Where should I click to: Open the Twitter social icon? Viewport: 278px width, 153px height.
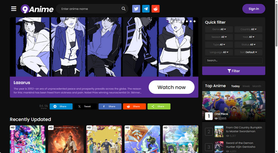pyautogui.click(x=136, y=9)
